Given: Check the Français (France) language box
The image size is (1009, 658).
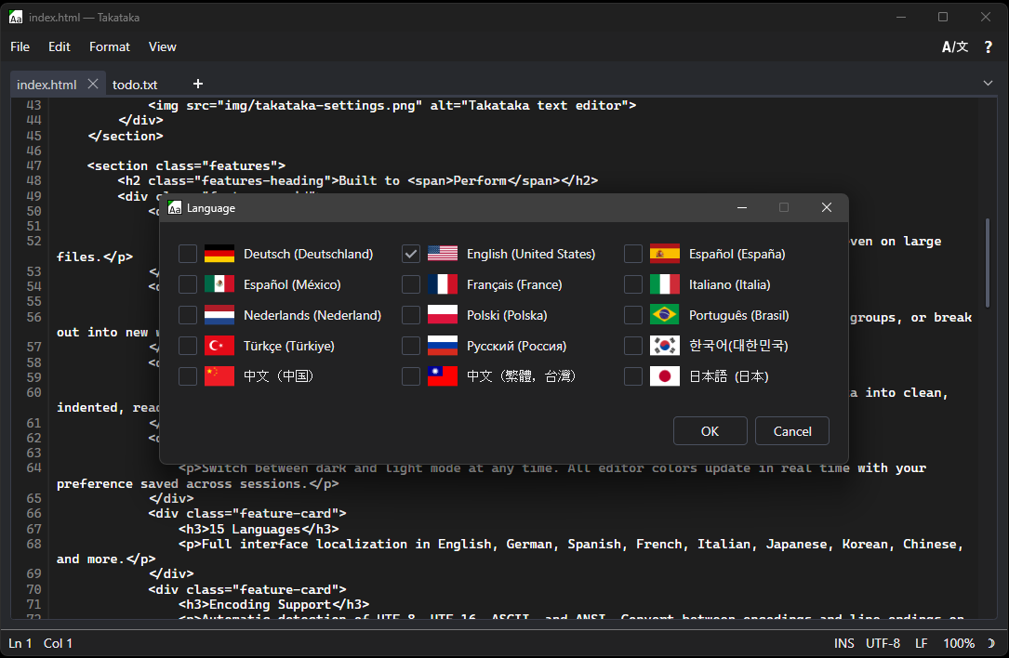Looking at the screenshot, I should click(411, 284).
